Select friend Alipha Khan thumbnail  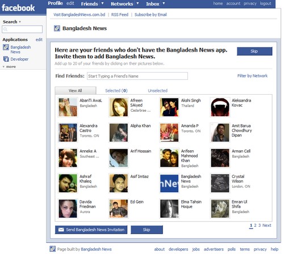pos(119,132)
